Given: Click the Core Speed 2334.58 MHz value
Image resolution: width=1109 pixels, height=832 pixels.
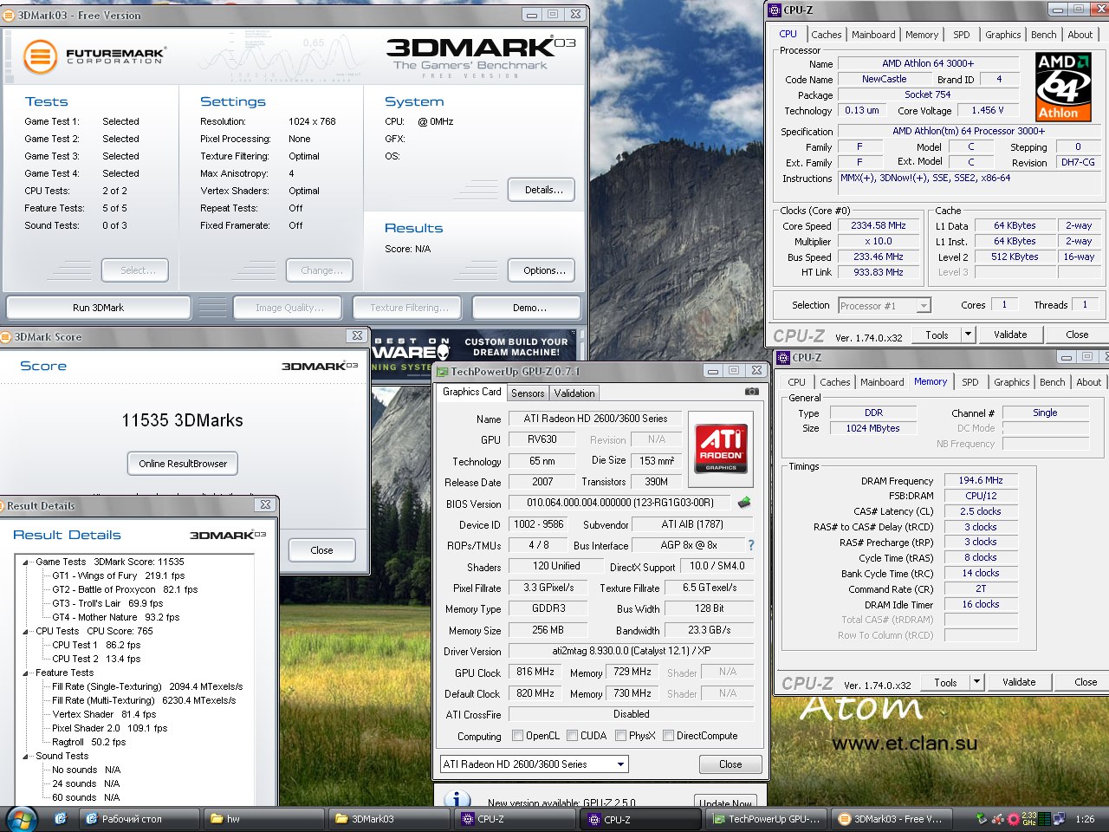Looking at the screenshot, I should 879,225.
